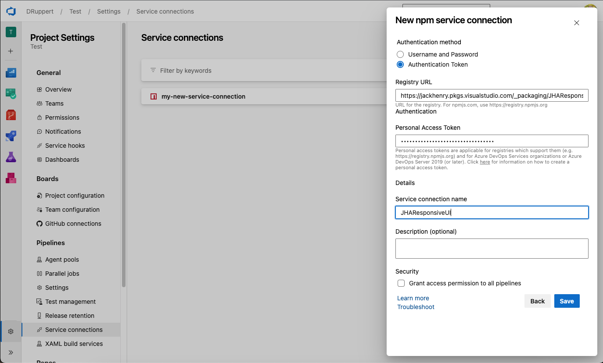Open Pipelines icon in left rail
The width and height of the screenshot is (603, 363).
click(x=11, y=136)
